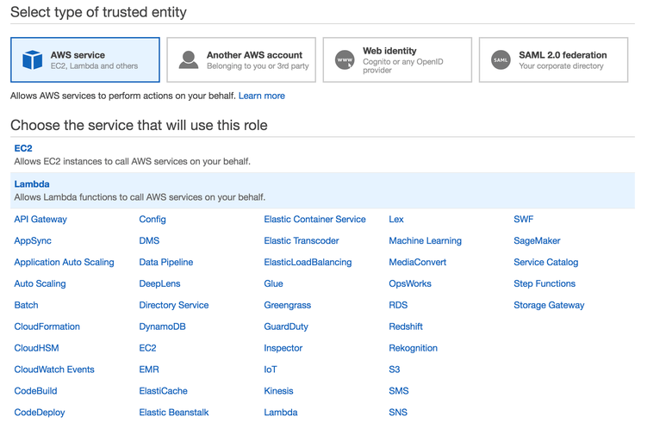The width and height of the screenshot is (672, 435).
Task: Pick CloudWatch Events
Action: [54, 369]
